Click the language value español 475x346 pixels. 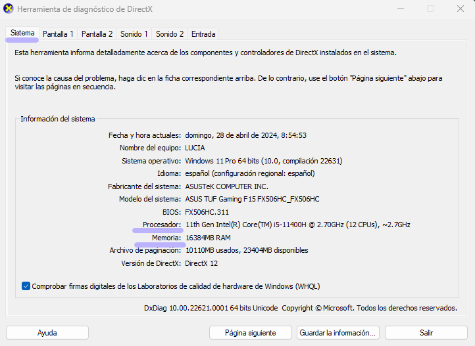[x=250, y=173]
